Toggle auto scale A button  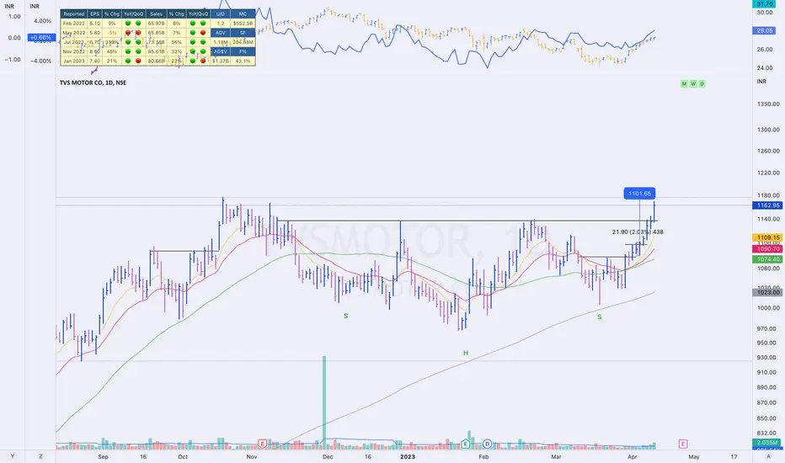[x=768, y=456]
